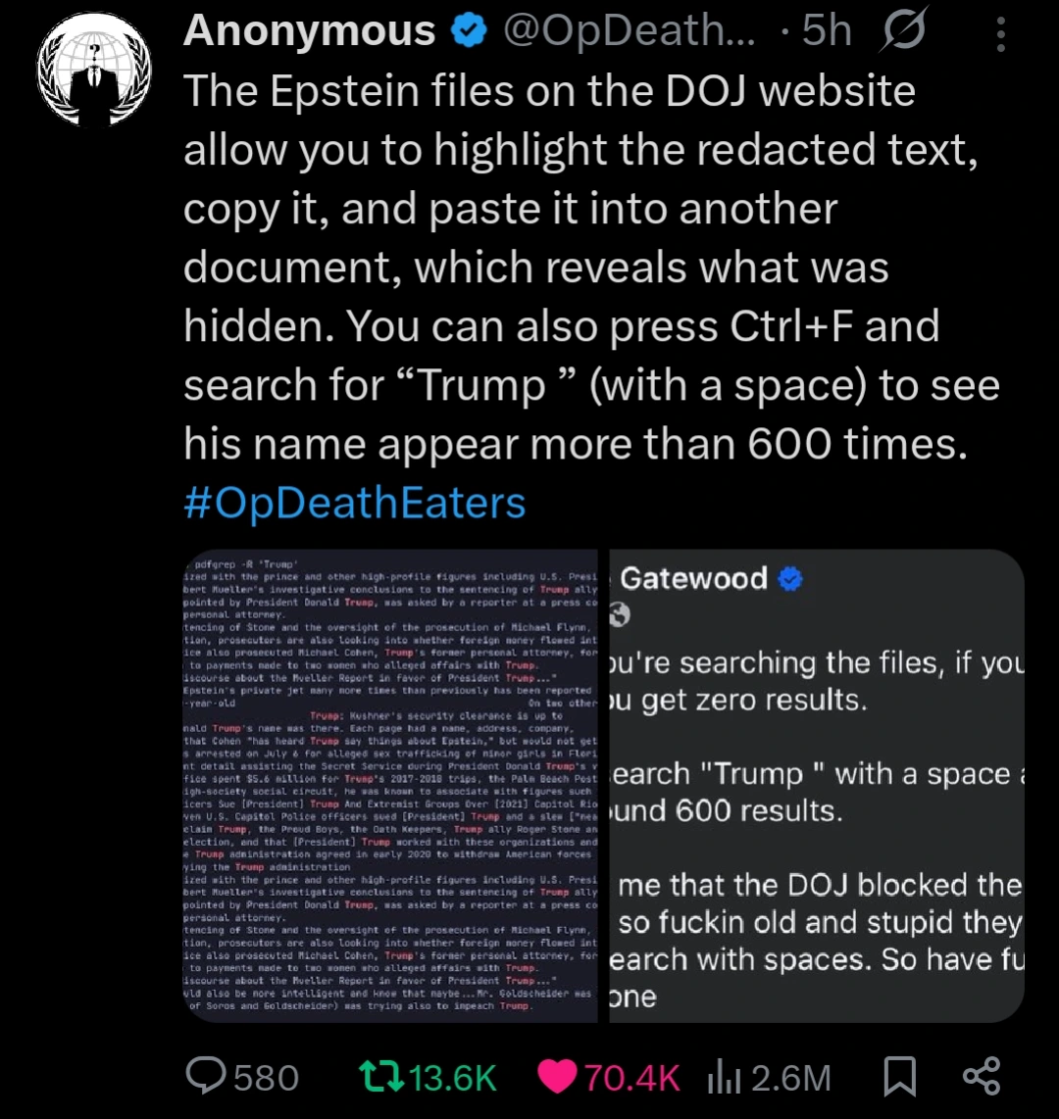Click the Anonymous display name
Screen dimensions: 1059x1119
click(x=309, y=31)
